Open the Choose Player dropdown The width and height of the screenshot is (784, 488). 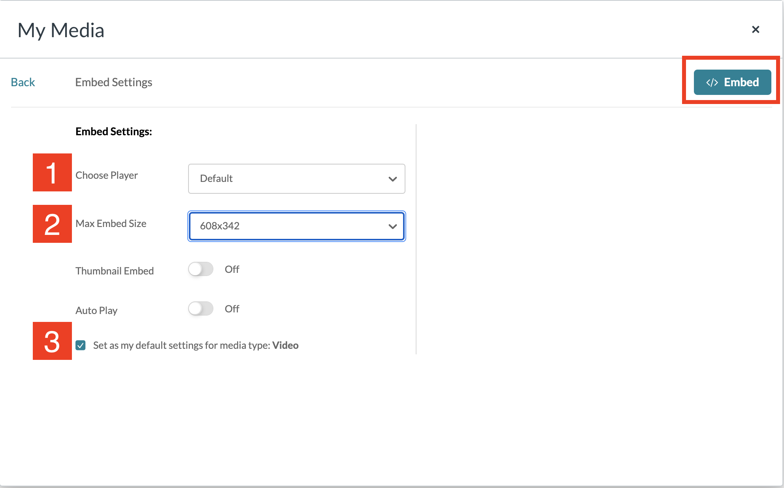[296, 179]
